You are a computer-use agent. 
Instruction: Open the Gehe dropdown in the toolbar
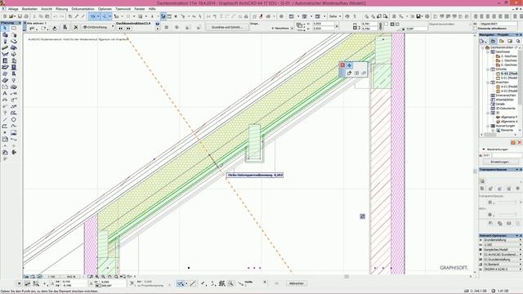pos(335,16)
